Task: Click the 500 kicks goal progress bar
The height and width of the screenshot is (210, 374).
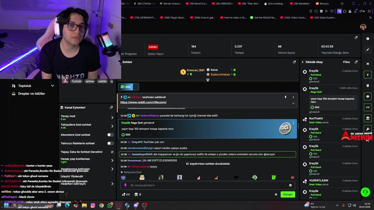Action: pos(129,87)
